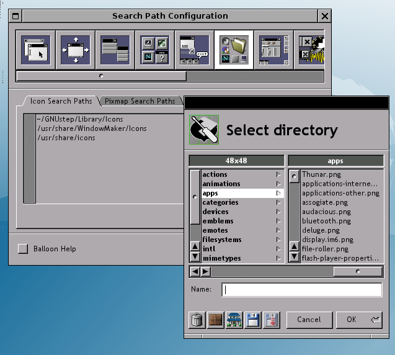Click the floppy disk icon
Image resolution: width=395 pixels, height=355 pixels.
tap(252, 320)
